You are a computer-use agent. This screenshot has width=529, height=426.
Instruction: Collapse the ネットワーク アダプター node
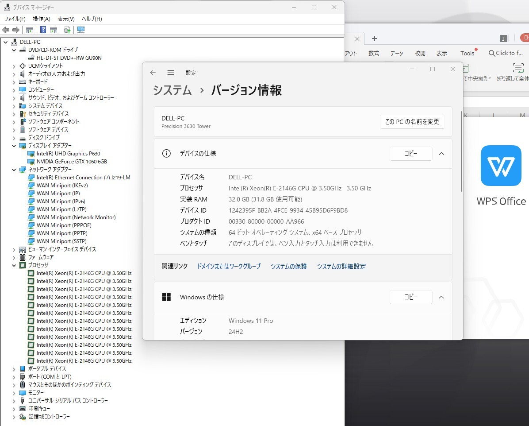click(x=14, y=170)
